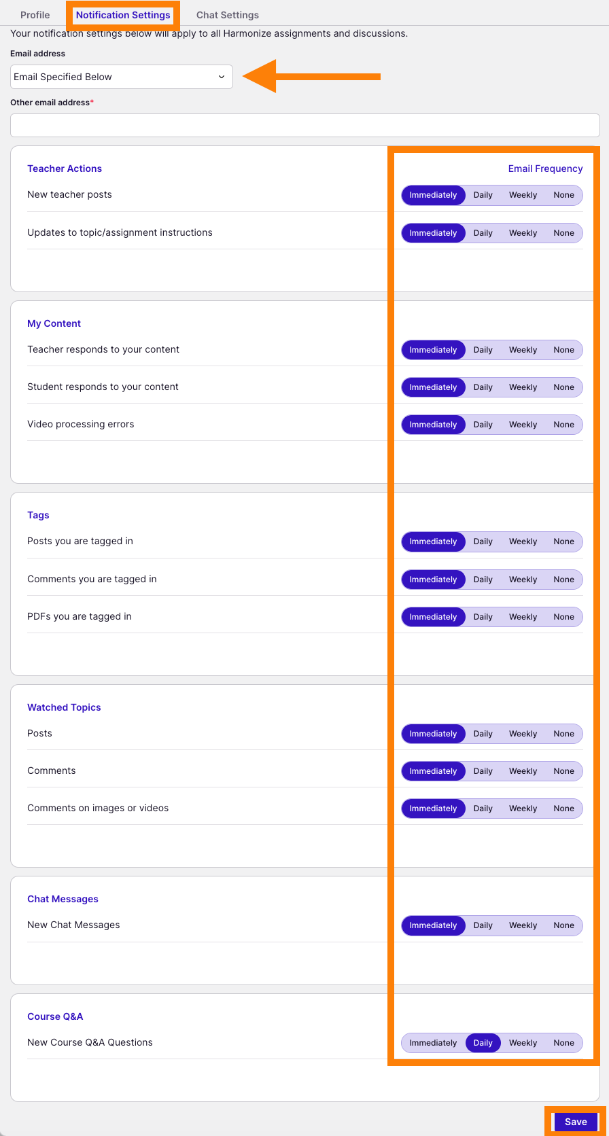
Task: Set New teacher posts to Daily
Action: tap(483, 195)
